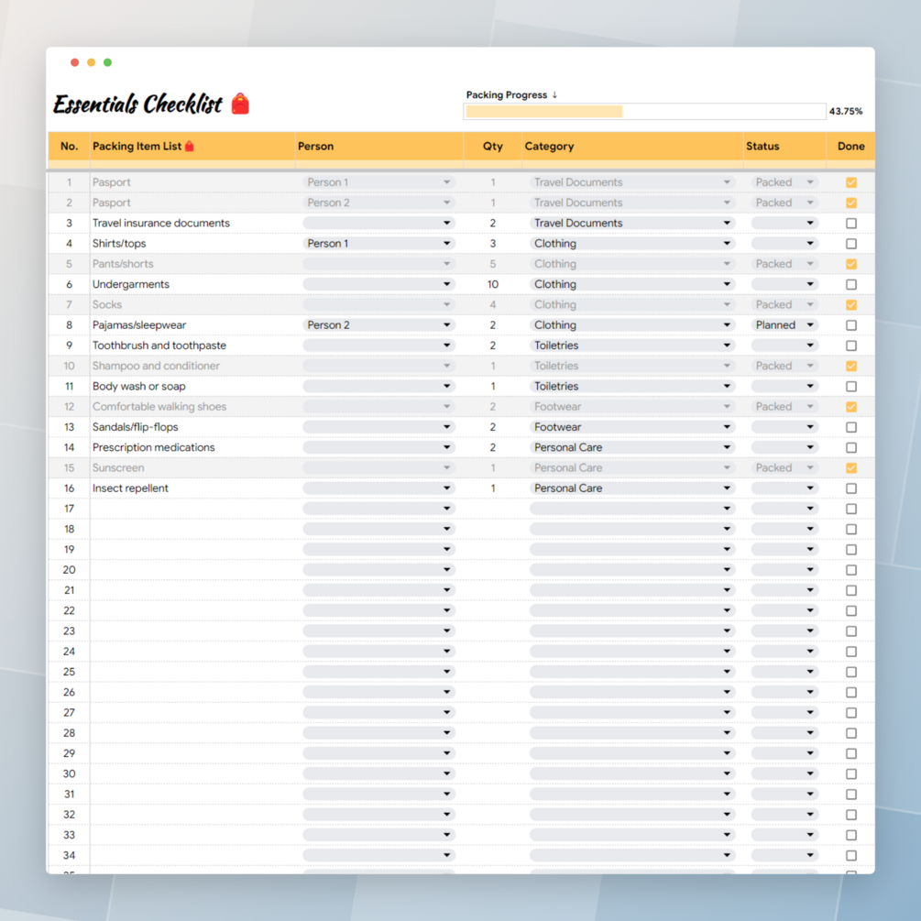Click row number 28

(x=70, y=733)
